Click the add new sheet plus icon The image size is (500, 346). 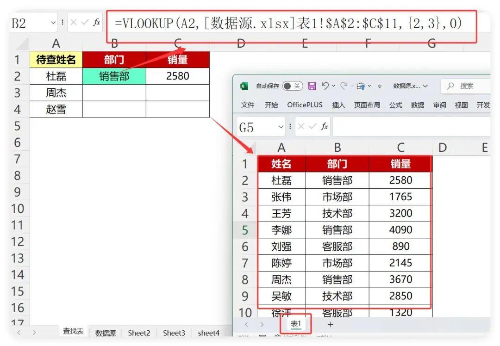(x=330, y=325)
